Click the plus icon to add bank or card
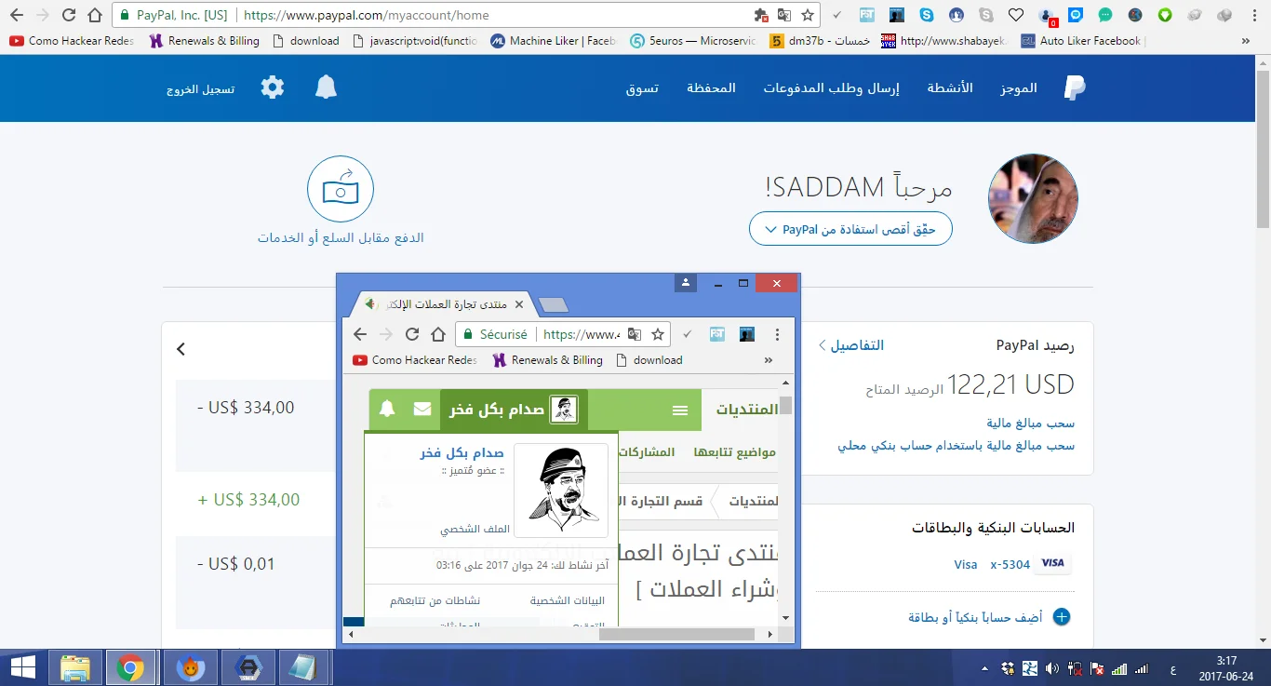 [1061, 616]
